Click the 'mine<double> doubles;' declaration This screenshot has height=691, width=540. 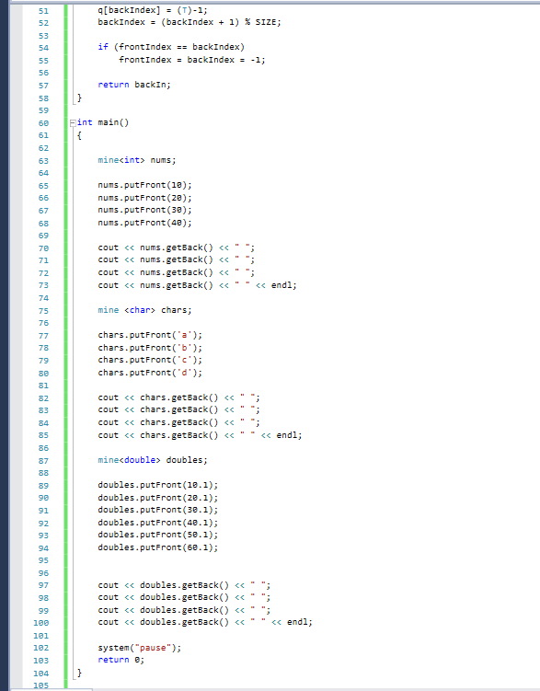coord(153,460)
